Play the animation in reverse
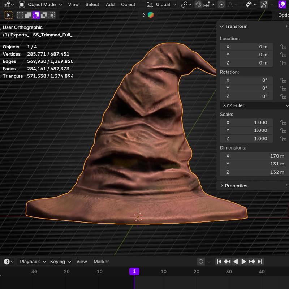 coord(236,262)
